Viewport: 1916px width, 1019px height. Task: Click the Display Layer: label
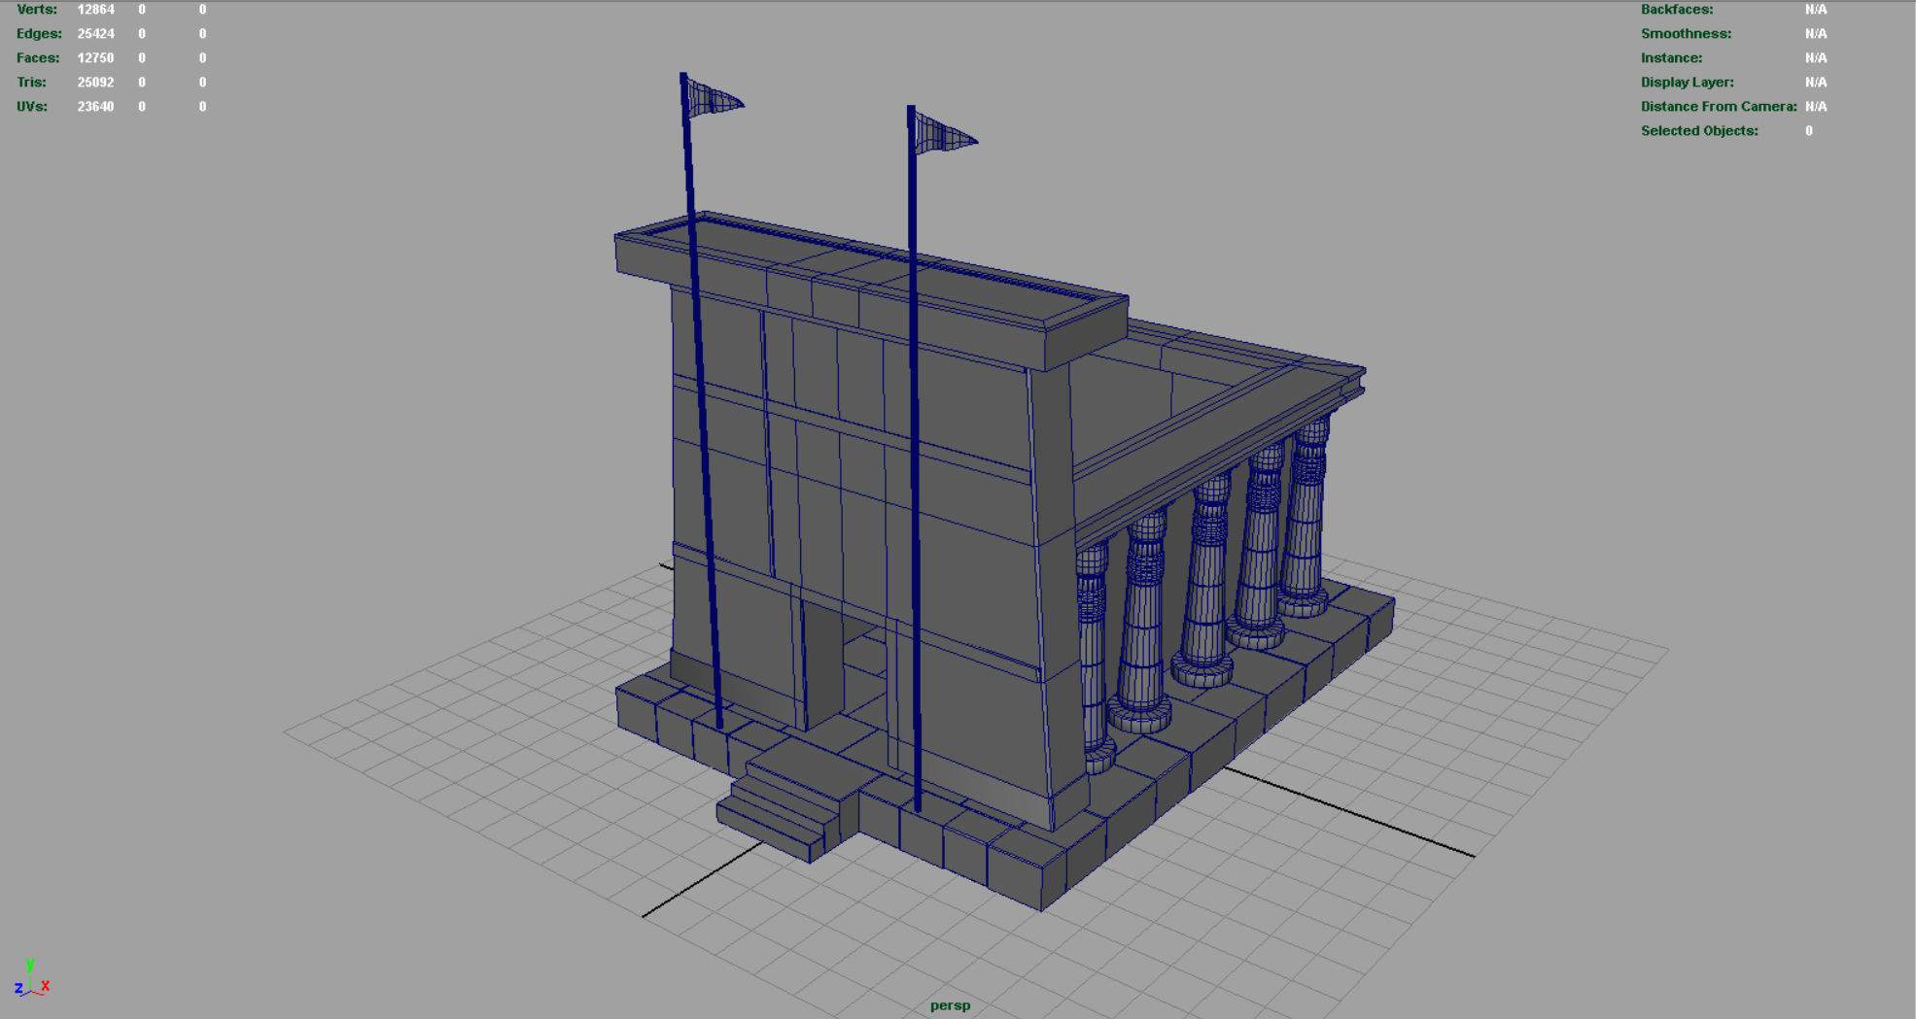click(x=1687, y=82)
